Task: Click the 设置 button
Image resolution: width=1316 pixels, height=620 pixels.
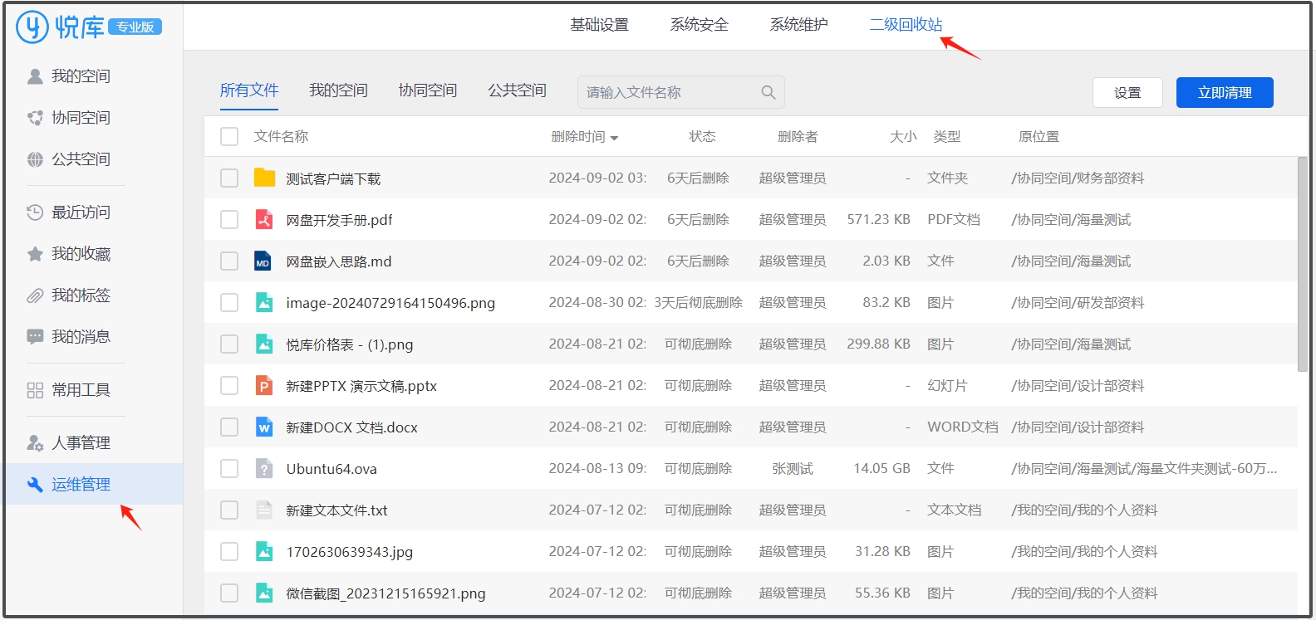Action: (1127, 93)
